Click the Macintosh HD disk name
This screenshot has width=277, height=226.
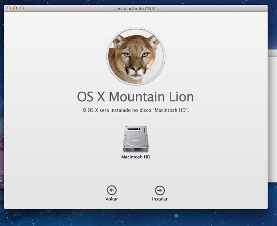136,157
